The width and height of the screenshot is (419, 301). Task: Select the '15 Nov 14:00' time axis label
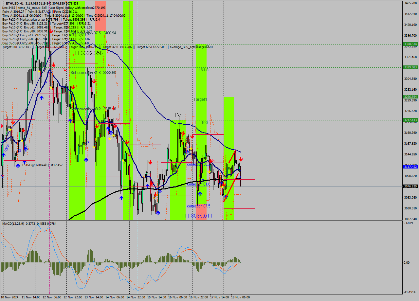click(x=157, y=297)
